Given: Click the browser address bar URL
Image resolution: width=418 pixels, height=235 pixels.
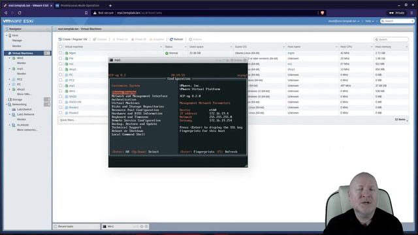Looking at the screenshot, I should coord(139,13).
